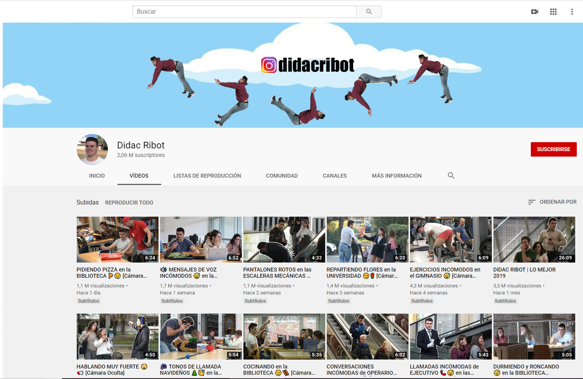Switch to the INICIO tab
Image resolution: width=583 pixels, height=379 pixels.
[97, 176]
